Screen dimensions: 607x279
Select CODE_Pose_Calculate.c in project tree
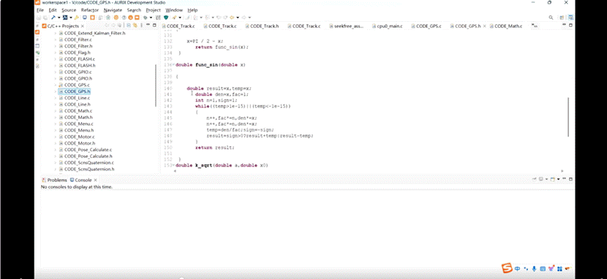[85, 150]
